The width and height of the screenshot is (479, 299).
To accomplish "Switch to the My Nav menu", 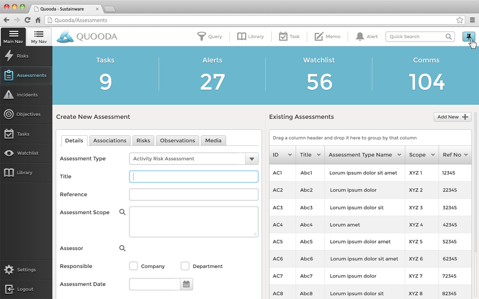I will 39,37.
